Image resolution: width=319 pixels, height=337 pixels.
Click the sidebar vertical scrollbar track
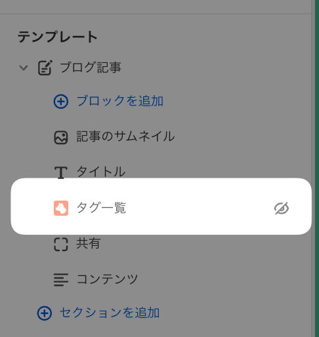[x=313, y=168]
